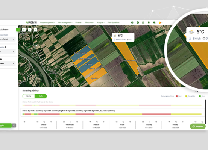208x150 pixels.
Task: Open the Finance menu
Action: pos(79,22)
